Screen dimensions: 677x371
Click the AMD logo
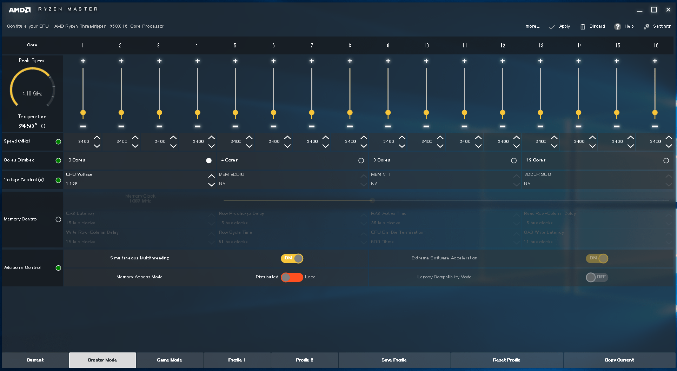(20, 10)
